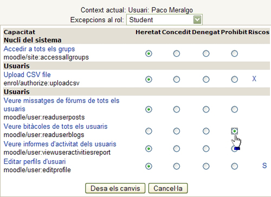Click the Concedit column header
271x197 pixels.
click(x=176, y=32)
